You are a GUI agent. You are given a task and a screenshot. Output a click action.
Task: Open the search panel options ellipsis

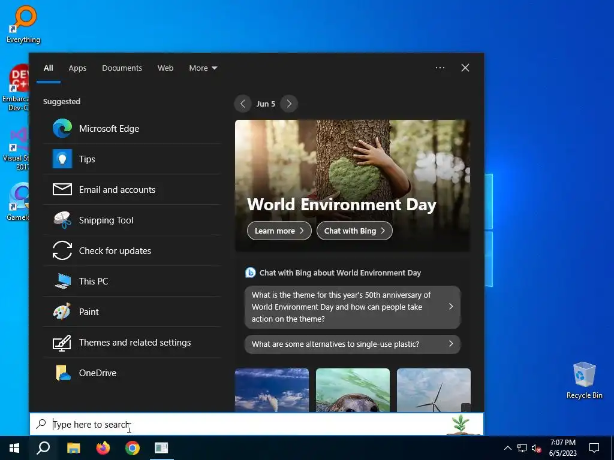click(x=440, y=68)
